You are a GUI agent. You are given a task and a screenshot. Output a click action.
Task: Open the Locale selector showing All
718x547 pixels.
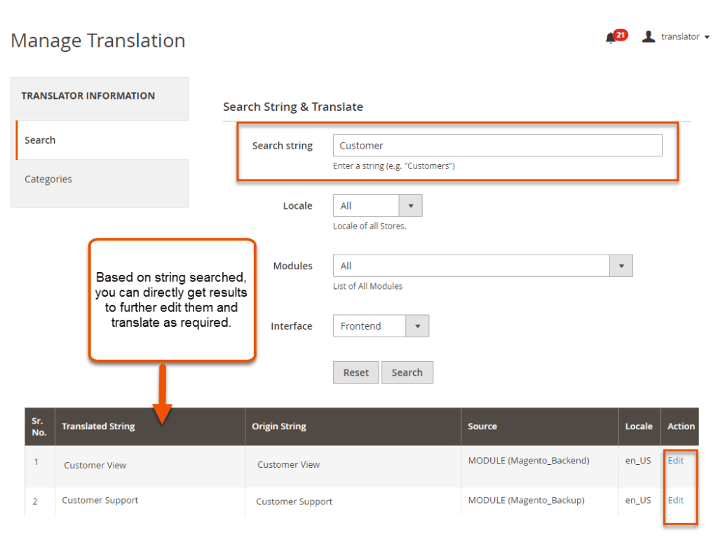368,205
